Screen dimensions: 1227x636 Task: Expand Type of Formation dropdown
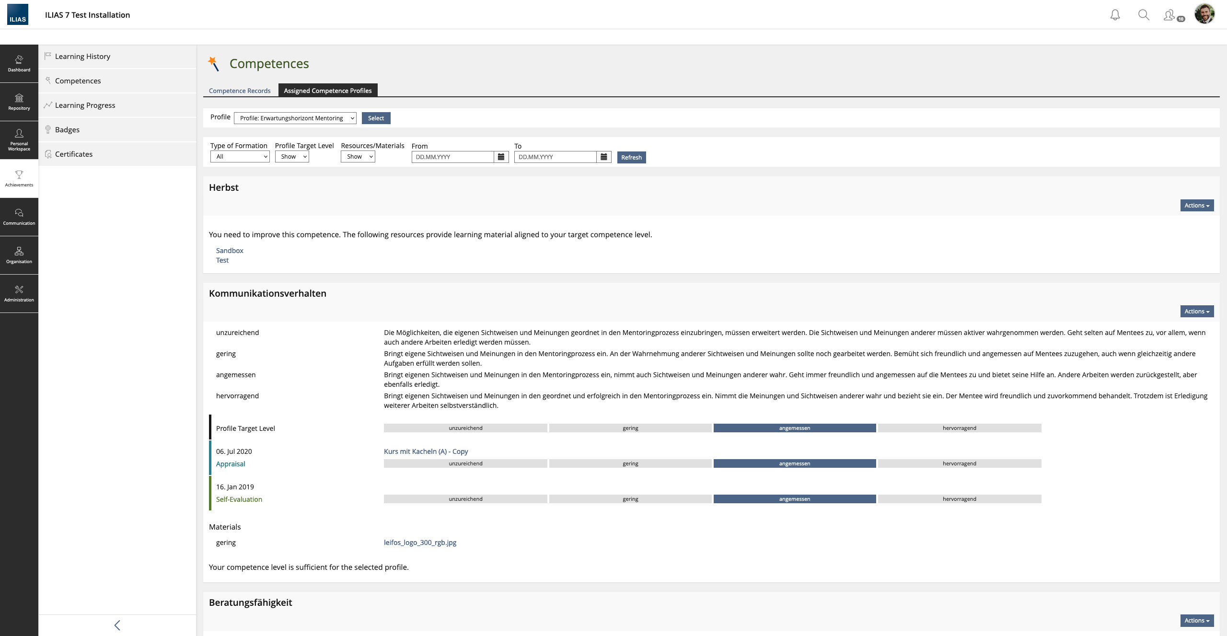point(240,157)
